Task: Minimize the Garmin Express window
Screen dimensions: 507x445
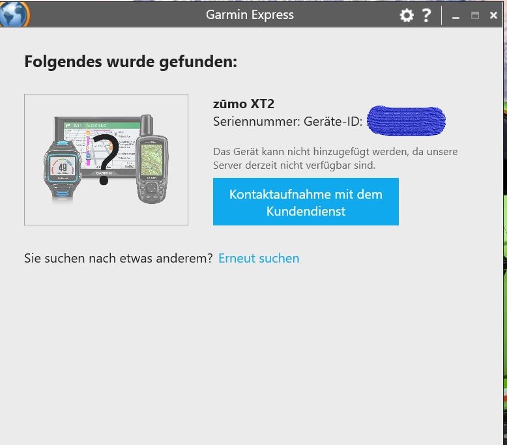Action: coord(456,16)
